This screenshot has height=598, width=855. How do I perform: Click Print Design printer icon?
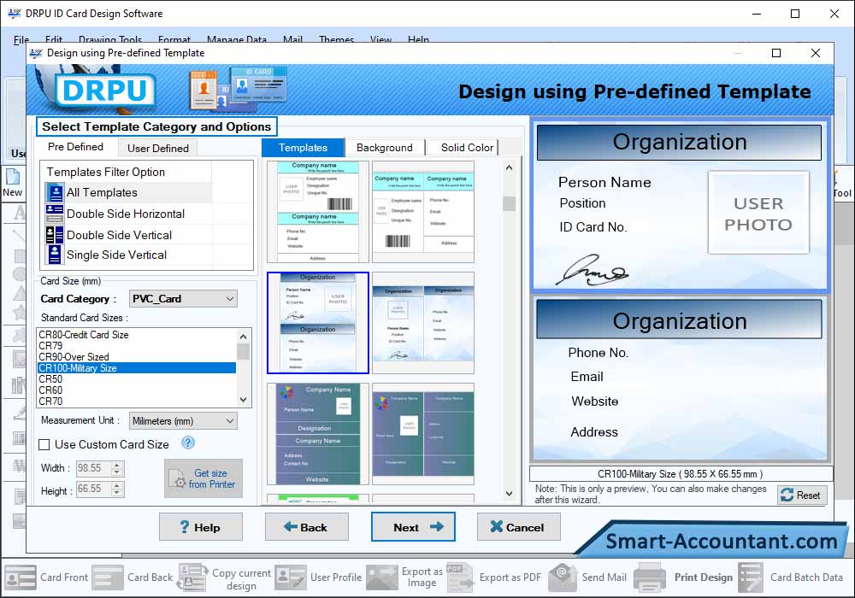[650, 577]
